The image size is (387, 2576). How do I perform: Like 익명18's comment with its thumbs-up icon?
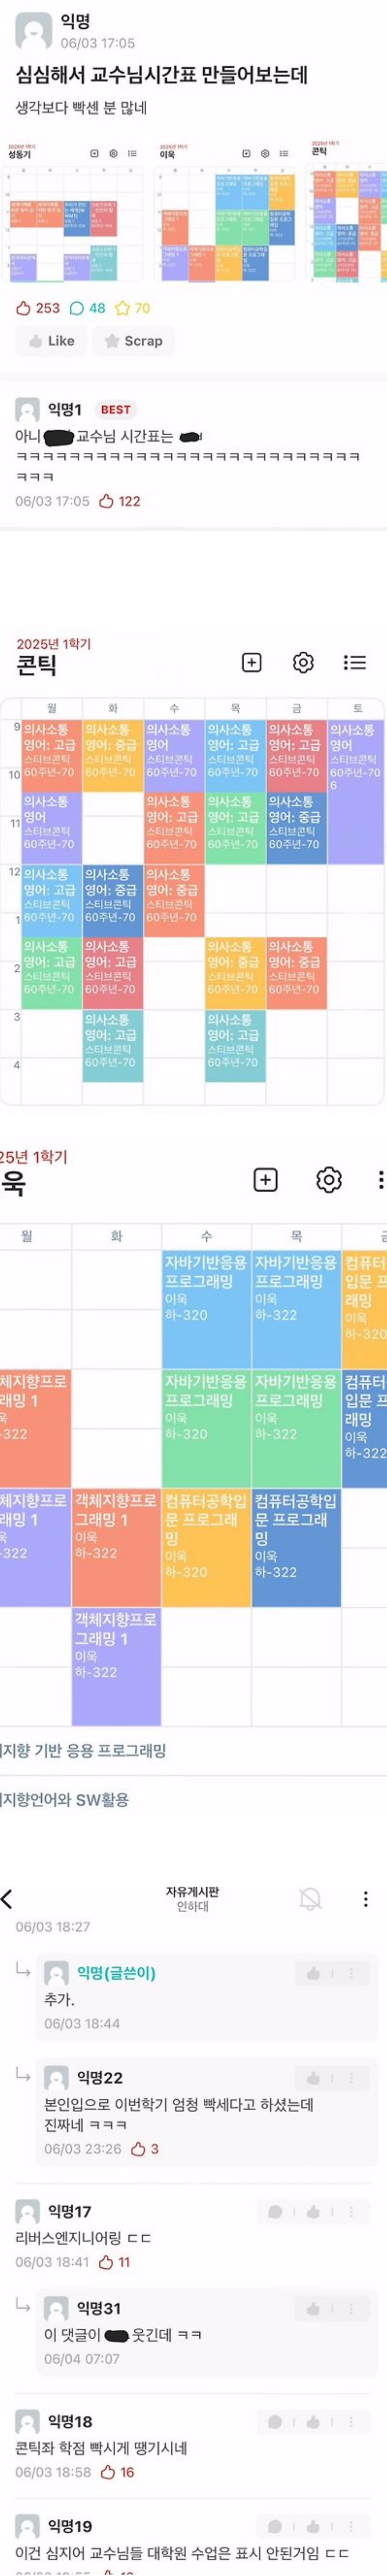(313, 2421)
